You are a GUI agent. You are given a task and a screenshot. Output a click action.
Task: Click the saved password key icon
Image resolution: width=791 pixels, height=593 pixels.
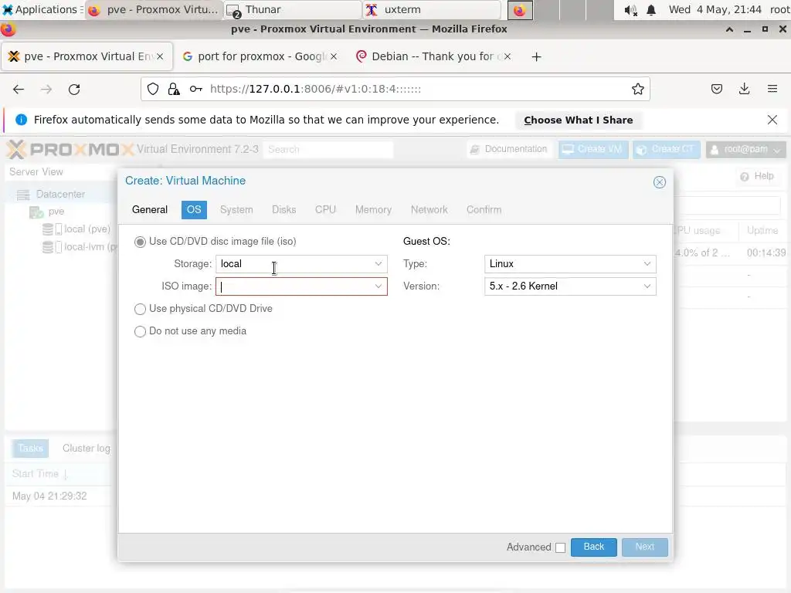(195, 90)
